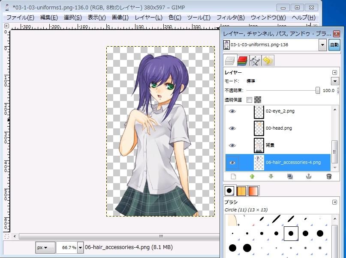This screenshot has width=346, height=258.
Task: Delete the layer with trash icon
Action: (x=329, y=177)
